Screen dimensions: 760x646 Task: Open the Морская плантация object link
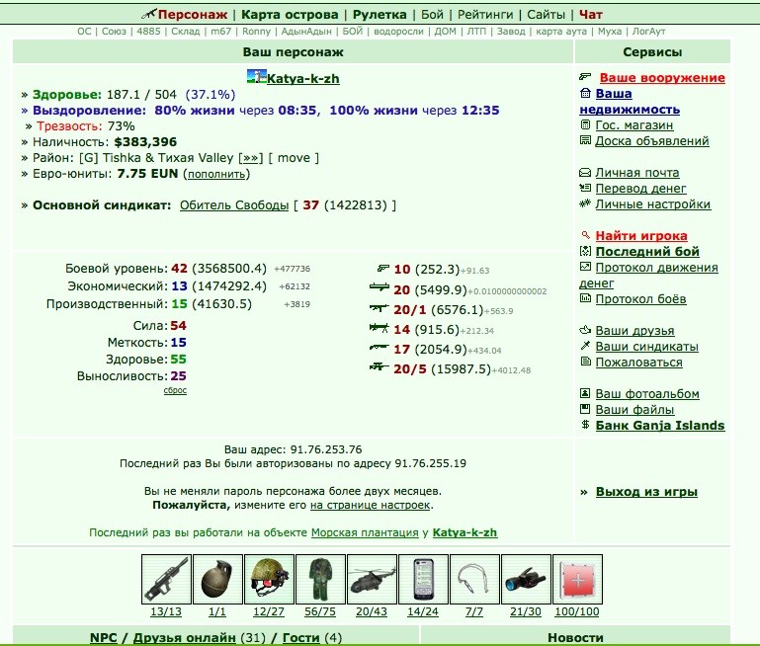coord(365,532)
